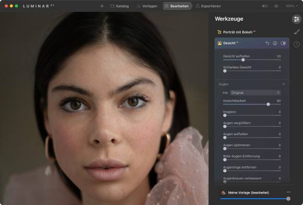Open the Meine Vorlage three-dot menu
303x205 pixels.
tap(288, 192)
